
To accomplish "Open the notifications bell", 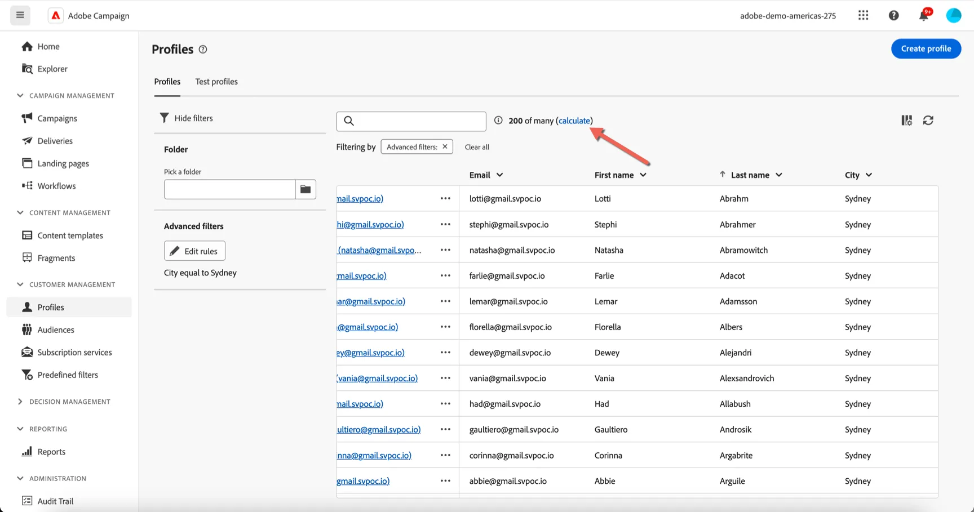I will [923, 15].
